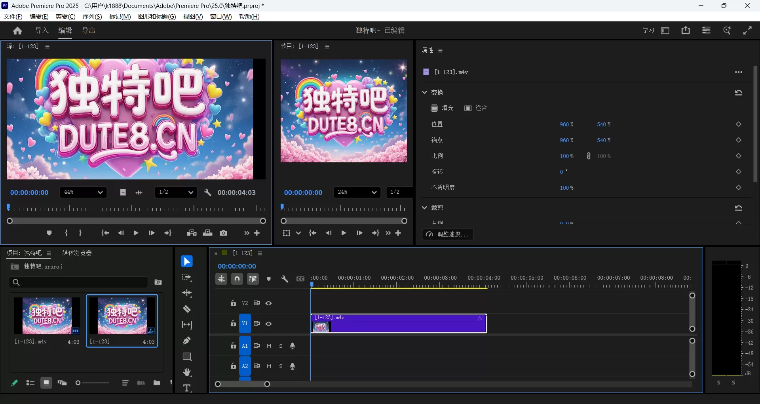Open Program monitor zoom 24% dropdown
Screen dimensions: 760x404
357,192
